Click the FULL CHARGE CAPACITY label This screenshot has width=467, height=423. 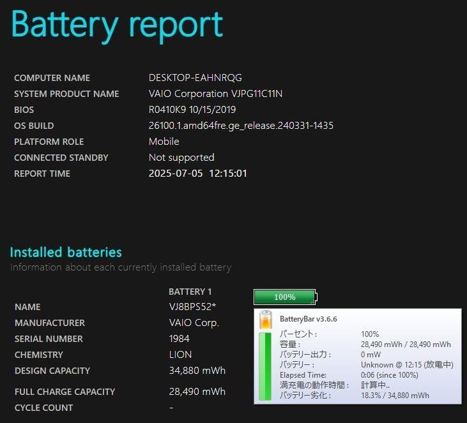pos(65,392)
